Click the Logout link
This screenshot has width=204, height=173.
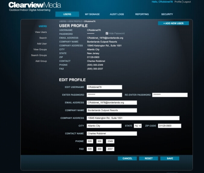[x=187, y=2]
